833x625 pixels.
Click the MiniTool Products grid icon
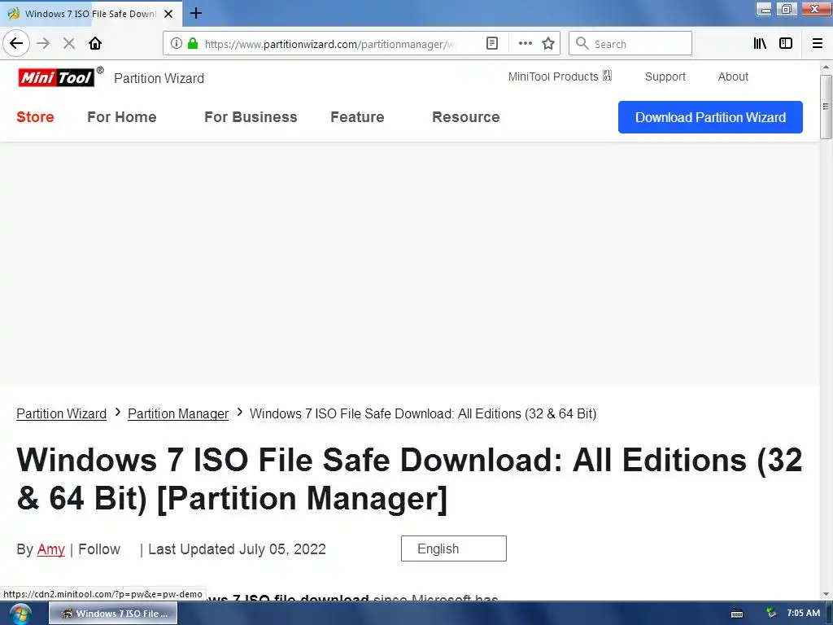tap(607, 76)
